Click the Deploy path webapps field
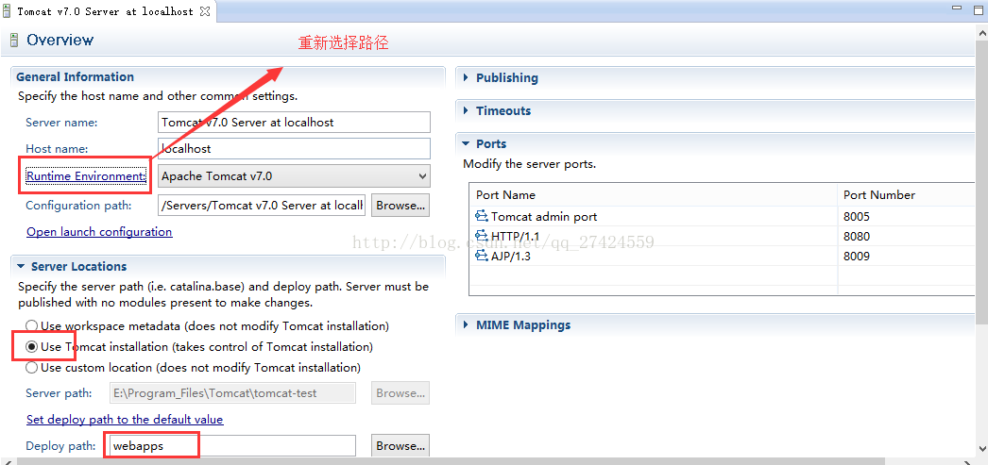 click(x=232, y=445)
